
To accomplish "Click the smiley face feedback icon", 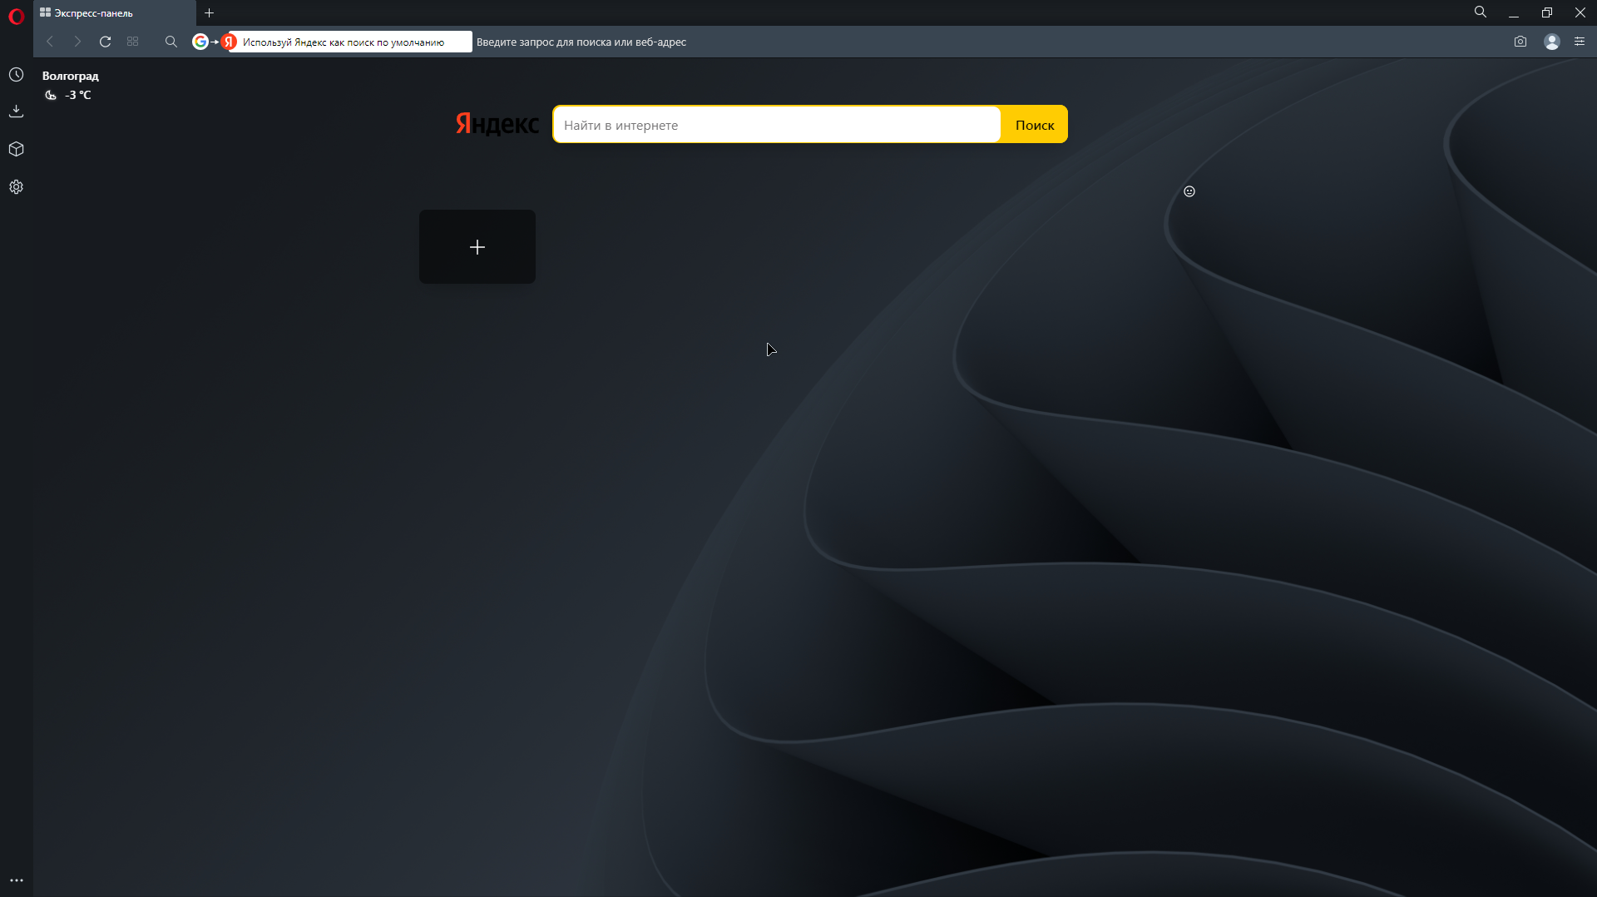I will (1189, 191).
